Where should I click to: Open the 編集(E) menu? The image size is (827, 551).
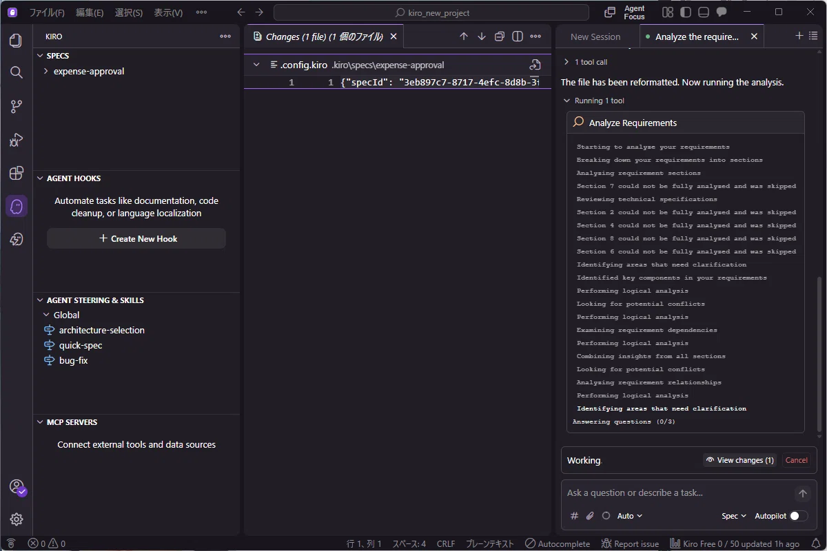coord(90,12)
